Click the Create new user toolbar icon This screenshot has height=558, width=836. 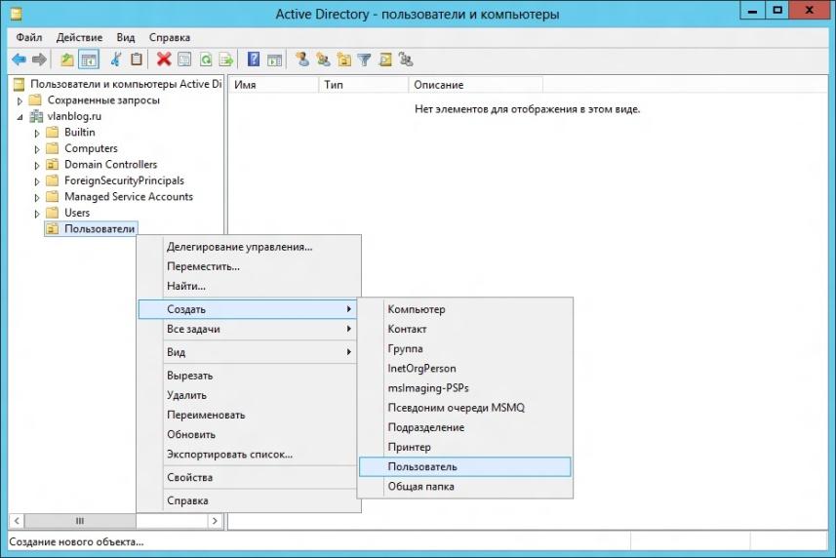click(x=302, y=60)
